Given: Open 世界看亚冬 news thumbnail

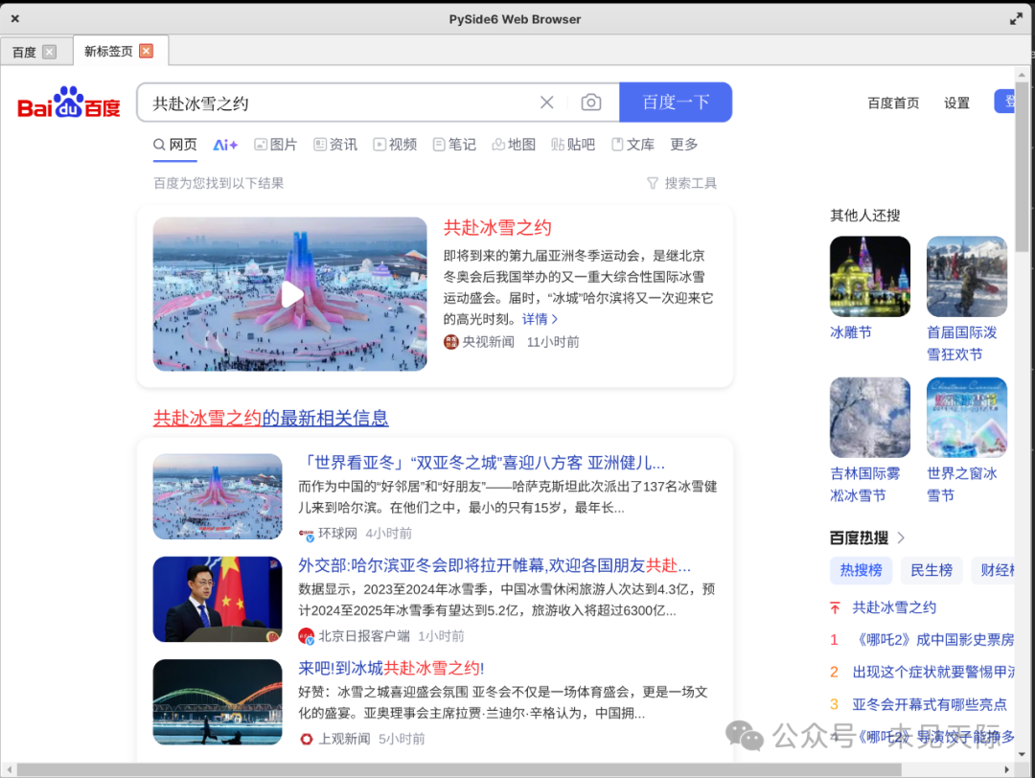Looking at the screenshot, I should (x=218, y=496).
